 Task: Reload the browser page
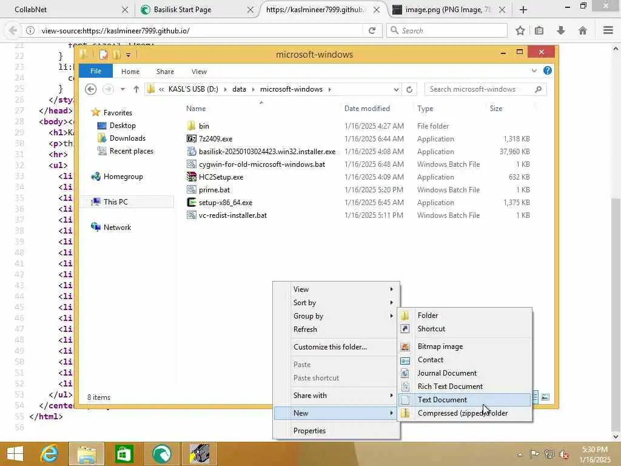(x=372, y=30)
